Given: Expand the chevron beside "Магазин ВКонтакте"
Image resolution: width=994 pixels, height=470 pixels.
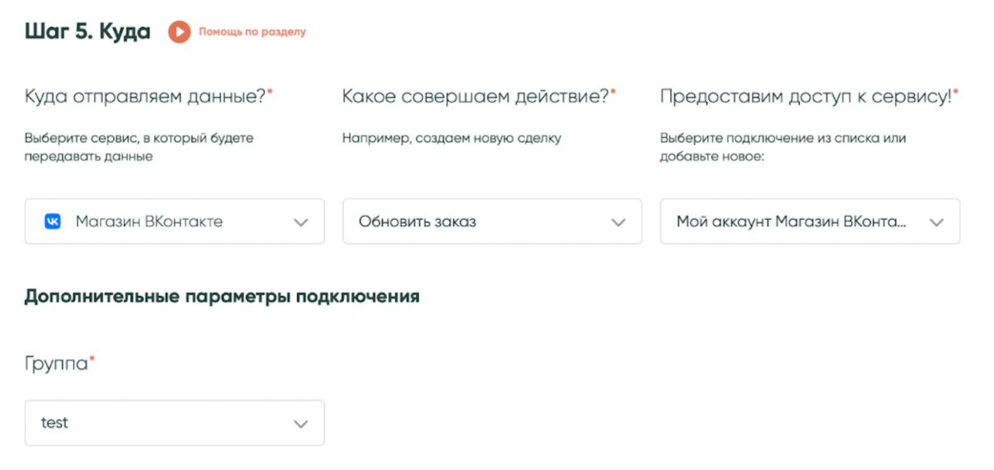Looking at the screenshot, I should (x=301, y=222).
